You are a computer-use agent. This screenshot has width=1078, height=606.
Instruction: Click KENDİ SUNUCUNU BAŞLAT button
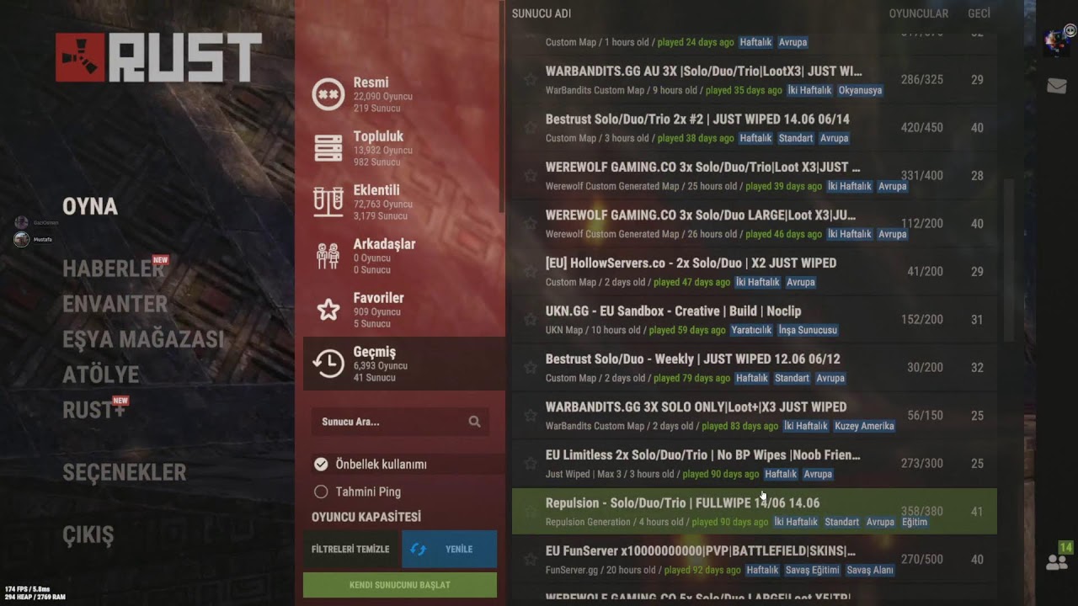click(400, 585)
